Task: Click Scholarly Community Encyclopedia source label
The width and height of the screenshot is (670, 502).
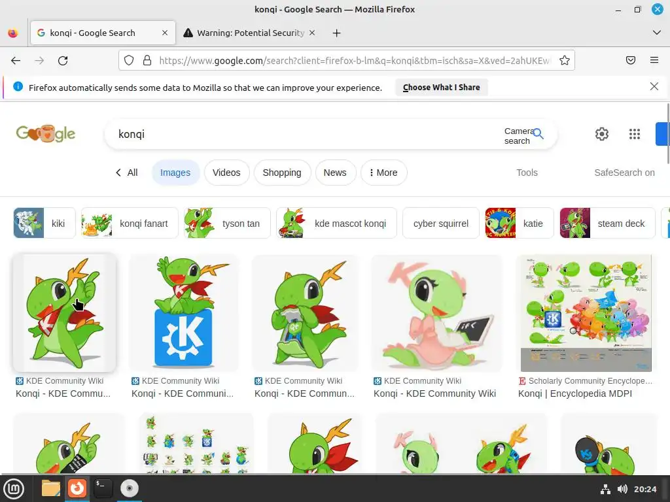Action: [590, 381]
